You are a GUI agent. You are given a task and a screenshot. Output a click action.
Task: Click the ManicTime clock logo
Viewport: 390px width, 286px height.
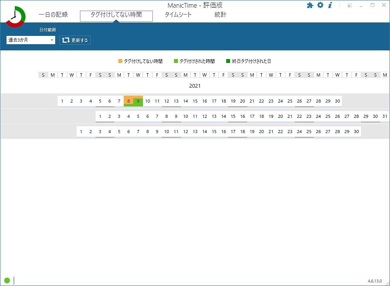coord(15,17)
